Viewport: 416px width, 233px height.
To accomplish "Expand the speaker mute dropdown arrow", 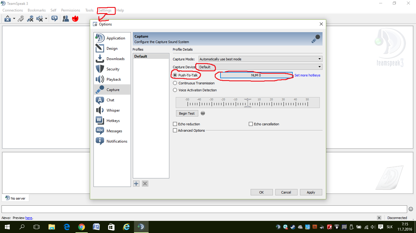I will [46, 19].
